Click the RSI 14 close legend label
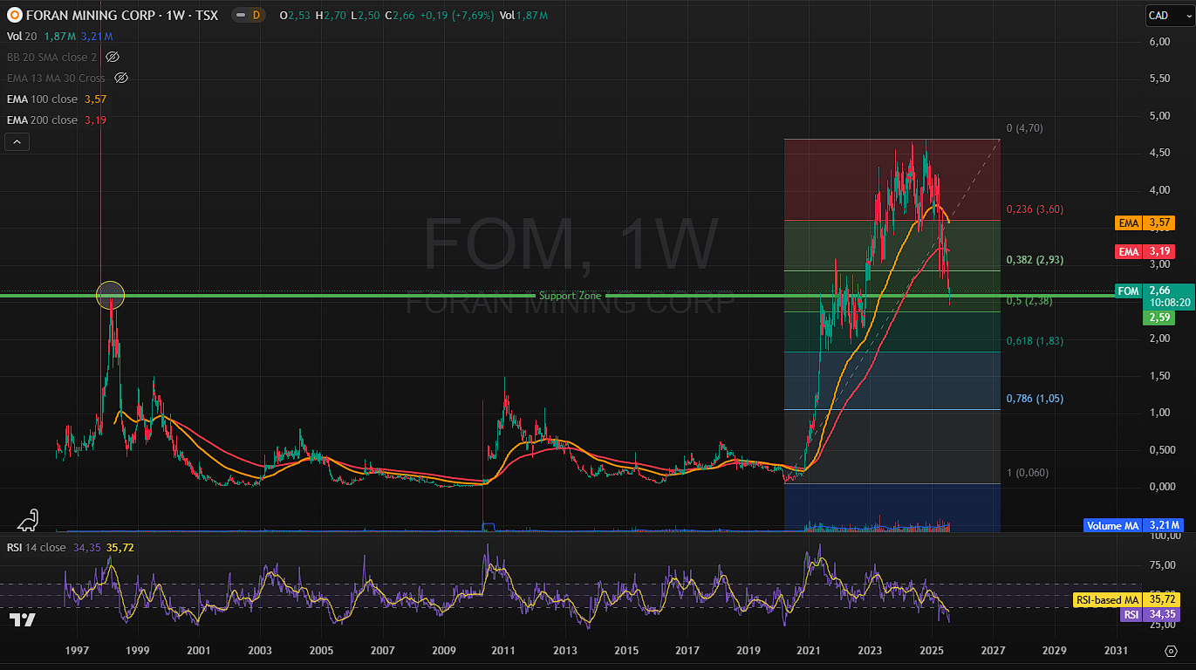This screenshot has width=1196, height=670. pos(36,548)
